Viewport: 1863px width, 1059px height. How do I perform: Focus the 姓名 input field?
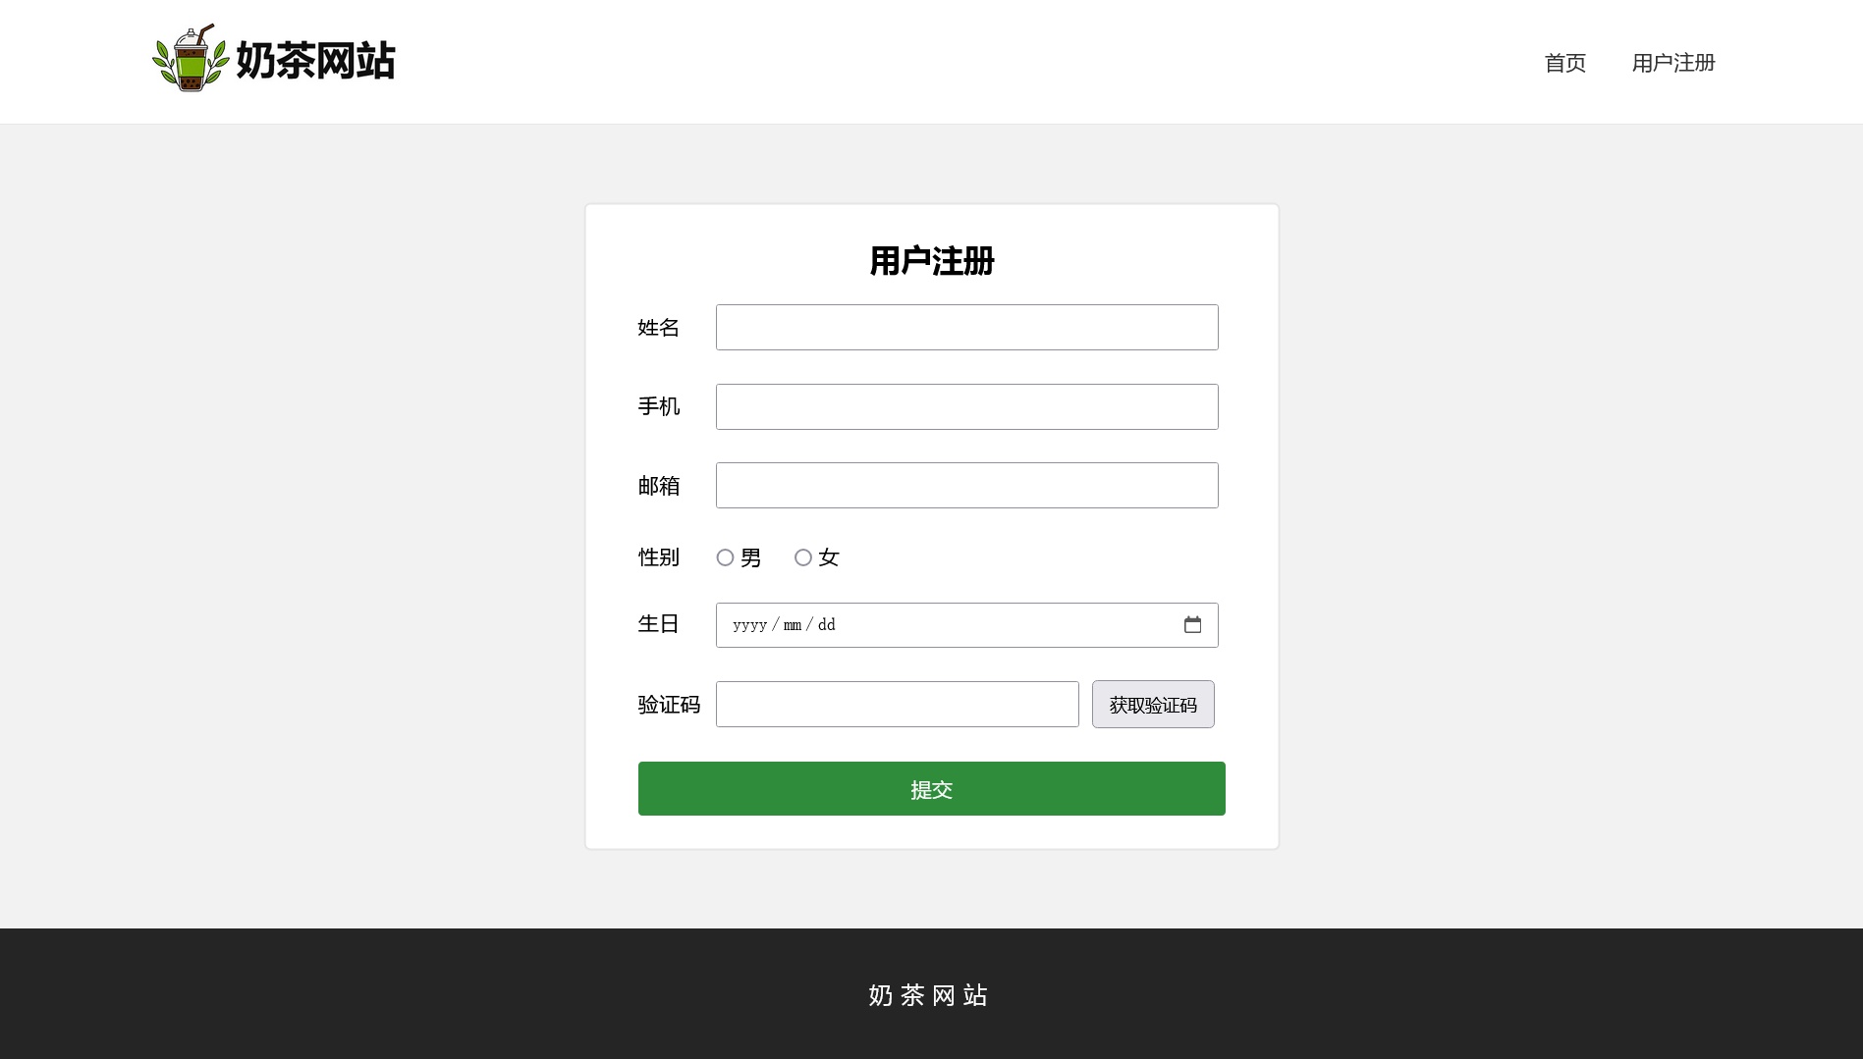(966, 328)
